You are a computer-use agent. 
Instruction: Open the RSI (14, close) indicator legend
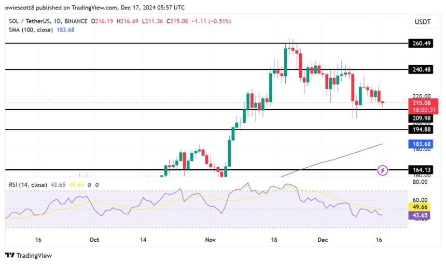point(28,185)
